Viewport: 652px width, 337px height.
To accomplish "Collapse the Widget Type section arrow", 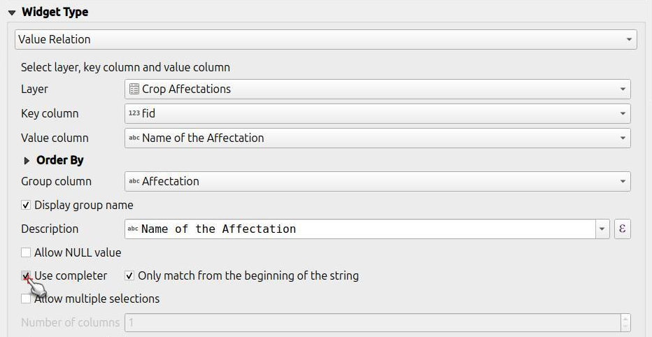I will click(x=12, y=13).
